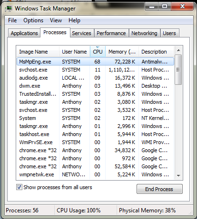
Task: Click the Desktop ... description cell
Action: click(154, 86)
